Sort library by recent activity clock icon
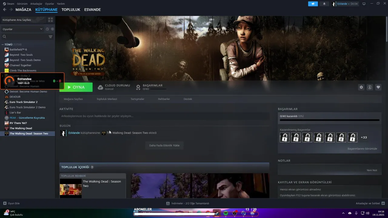 47,29
